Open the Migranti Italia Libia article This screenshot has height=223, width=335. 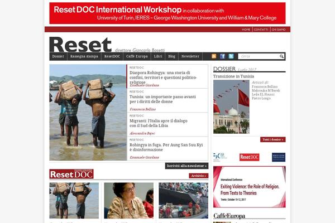click(x=159, y=123)
